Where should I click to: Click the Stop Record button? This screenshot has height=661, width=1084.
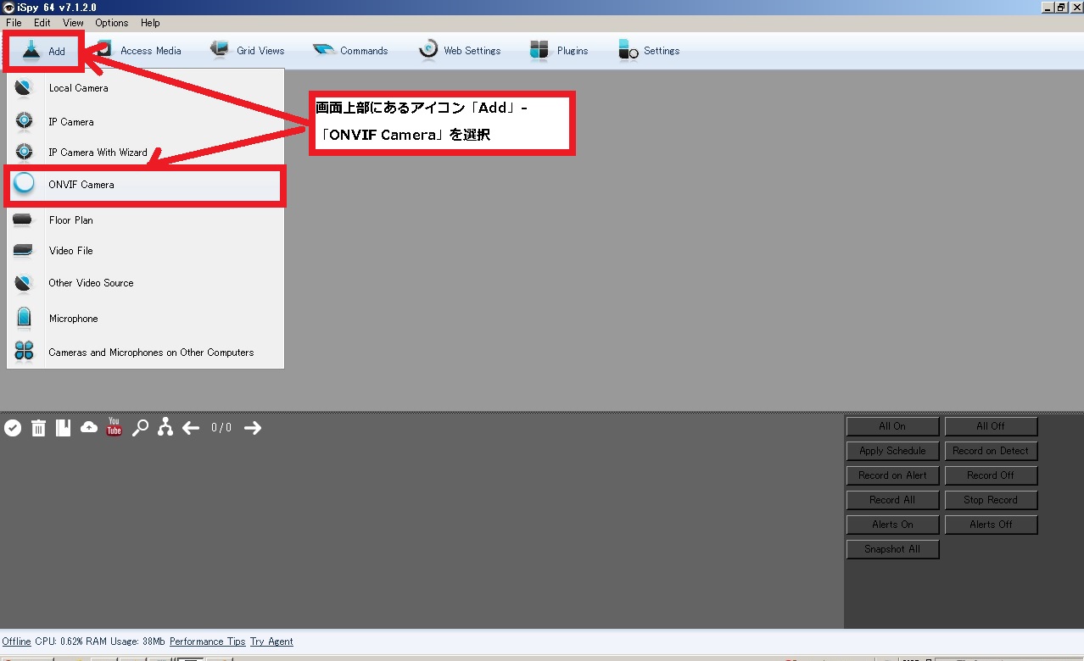coord(991,500)
